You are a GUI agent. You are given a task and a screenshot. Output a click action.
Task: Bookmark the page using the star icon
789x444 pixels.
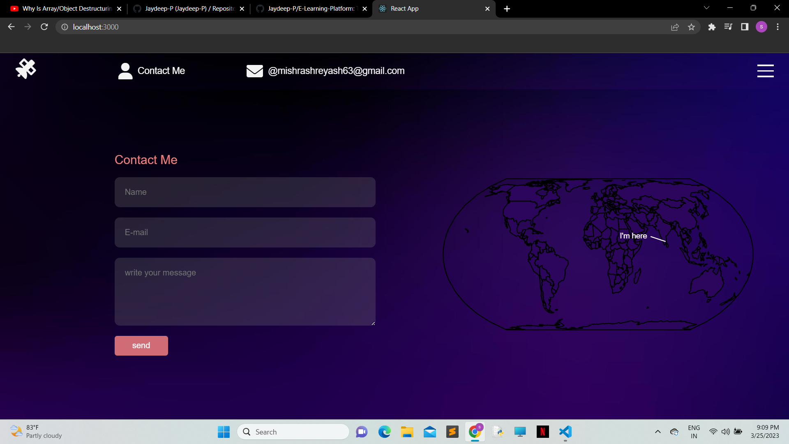click(692, 27)
